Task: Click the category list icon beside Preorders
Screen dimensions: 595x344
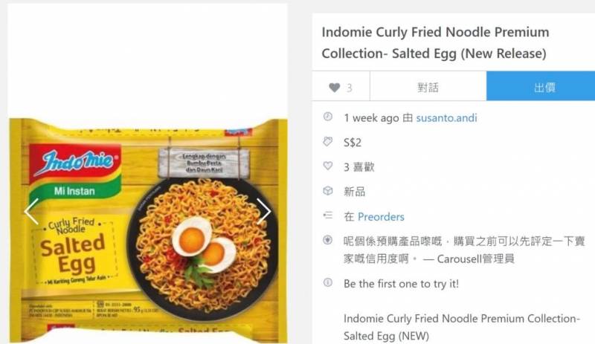Action: 328,215
